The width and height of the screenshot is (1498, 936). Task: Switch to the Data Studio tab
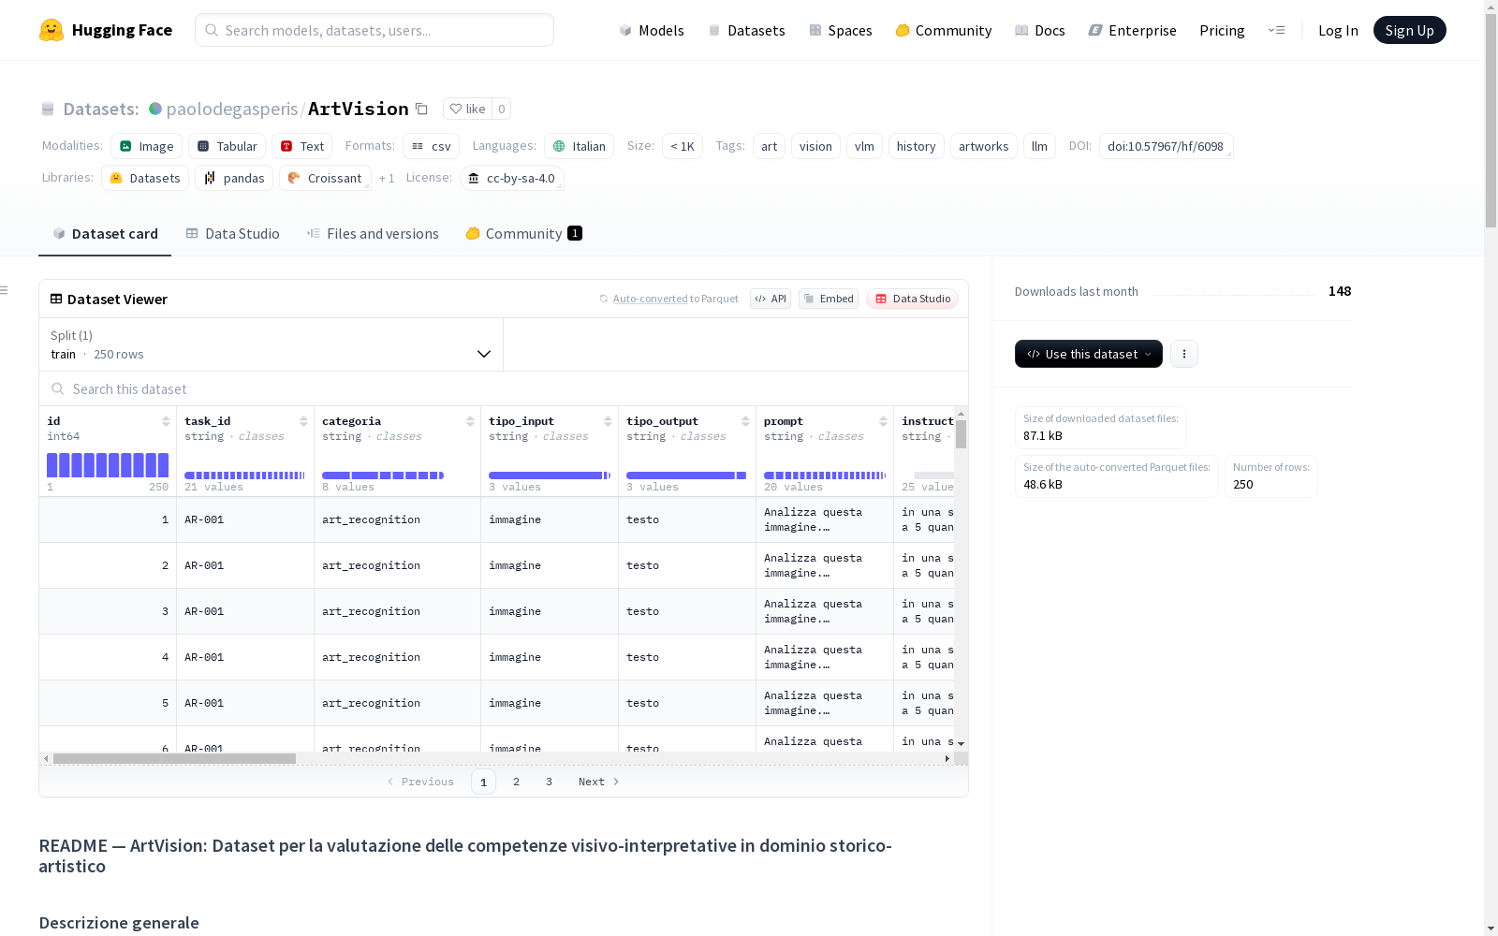232,234
